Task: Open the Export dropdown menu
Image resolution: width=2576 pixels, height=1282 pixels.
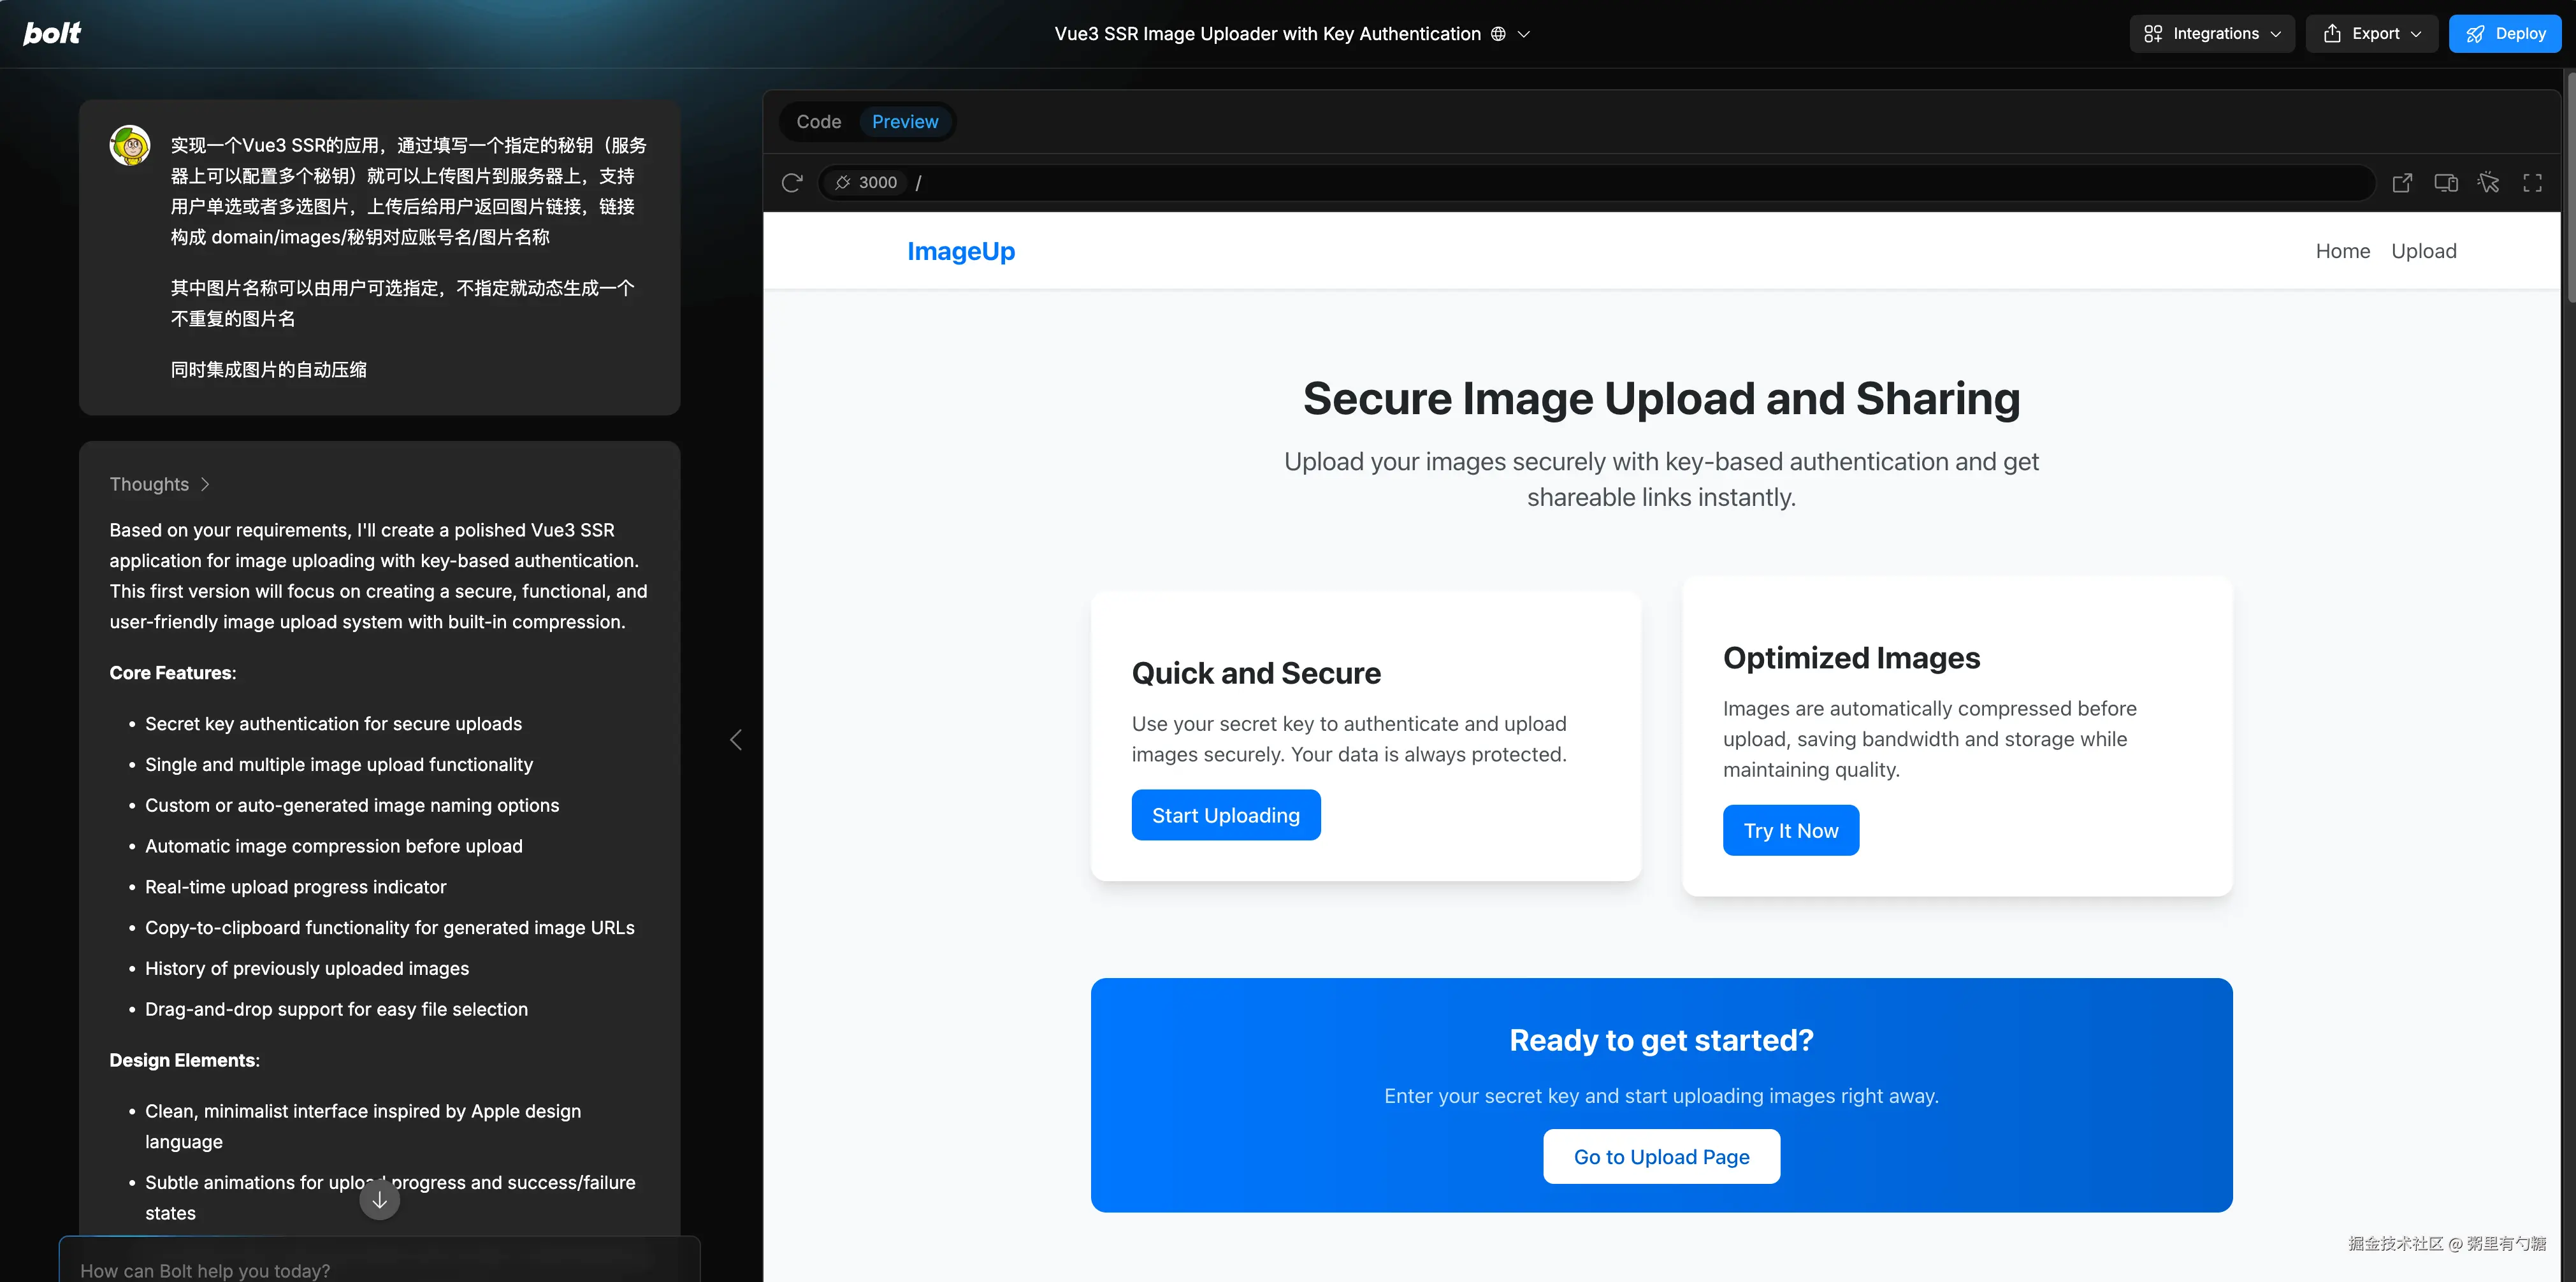Action: coord(2372,34)
